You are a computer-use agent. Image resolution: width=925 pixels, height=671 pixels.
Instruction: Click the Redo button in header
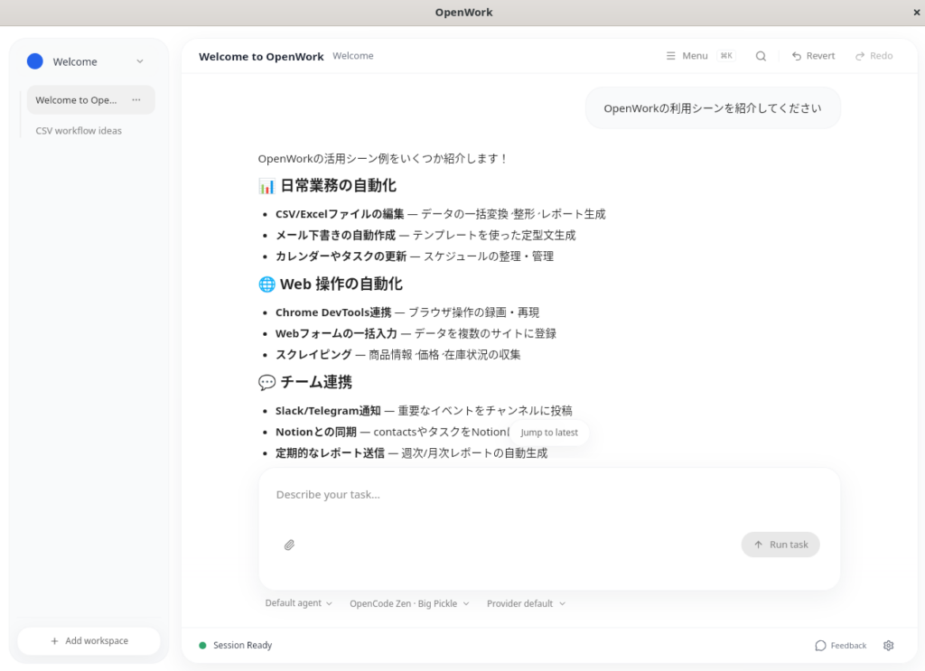click(874, 56)
